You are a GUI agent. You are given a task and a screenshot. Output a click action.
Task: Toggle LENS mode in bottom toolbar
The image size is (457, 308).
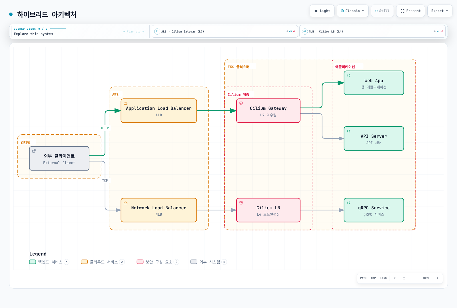click(383, 278)
